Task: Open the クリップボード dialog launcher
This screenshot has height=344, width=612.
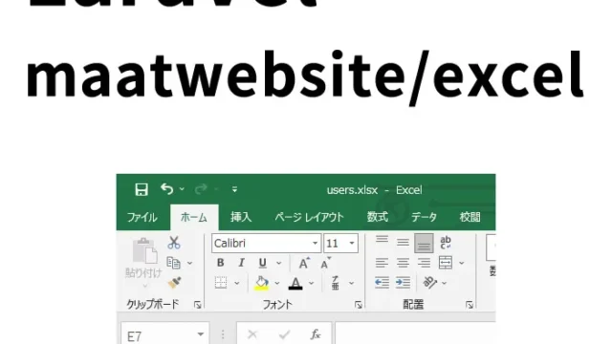Action: pos(198,305)
